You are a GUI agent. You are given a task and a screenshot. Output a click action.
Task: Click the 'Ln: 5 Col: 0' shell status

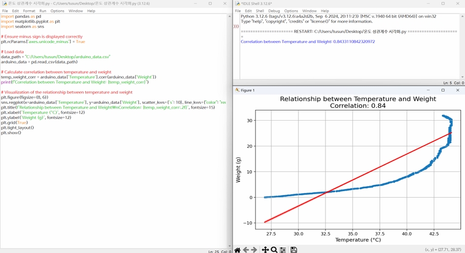click(x=453, y=83)
